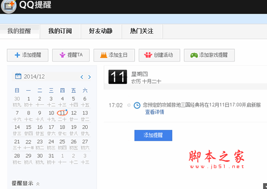The height and width of the screenshot is (189, 267).
Task: Click the green gamepad icon
Action: (x=194, y=55)
